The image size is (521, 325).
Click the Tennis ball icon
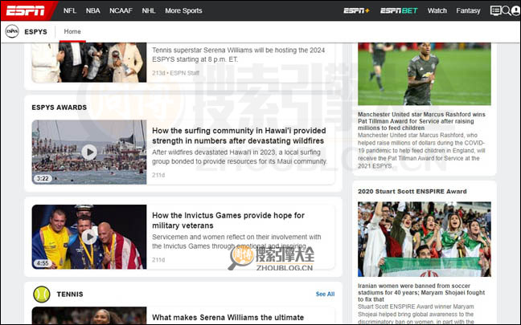(42, 295)
